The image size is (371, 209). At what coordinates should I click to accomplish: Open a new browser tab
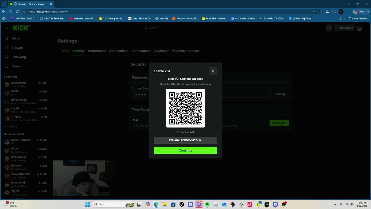58,4
